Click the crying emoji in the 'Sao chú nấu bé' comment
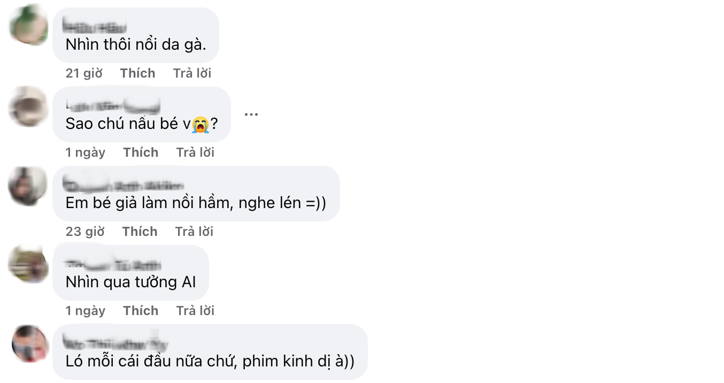 [202, 124]
